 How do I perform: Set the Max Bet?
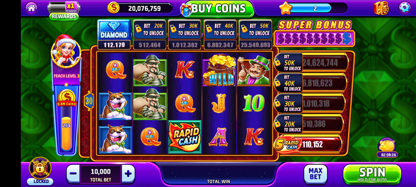pyautogui.click(x=315, y=174)
